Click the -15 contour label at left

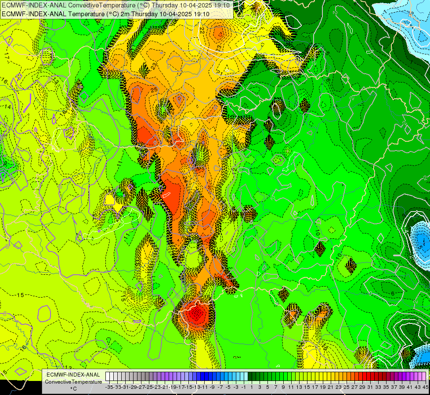19,295
